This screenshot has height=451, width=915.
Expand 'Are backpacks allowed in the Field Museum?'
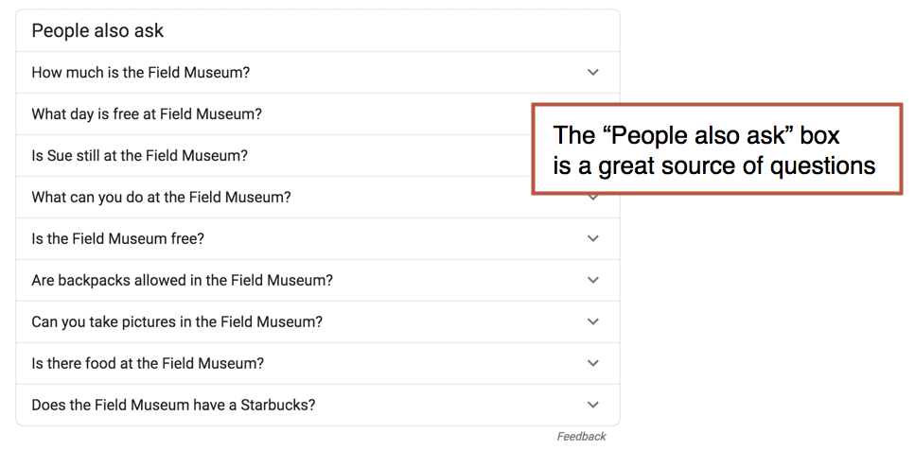pyautogui.click(x=317, y=280)
